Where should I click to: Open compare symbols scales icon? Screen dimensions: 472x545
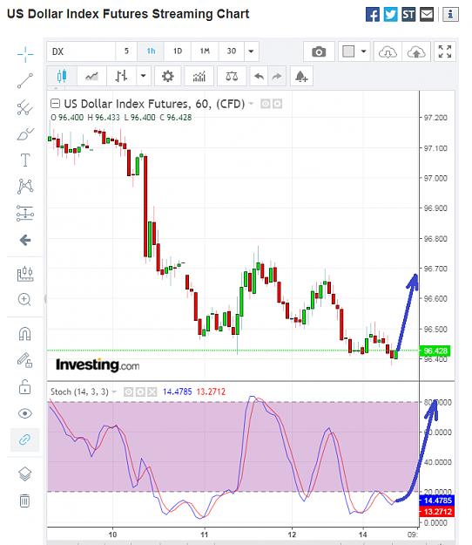232,76
